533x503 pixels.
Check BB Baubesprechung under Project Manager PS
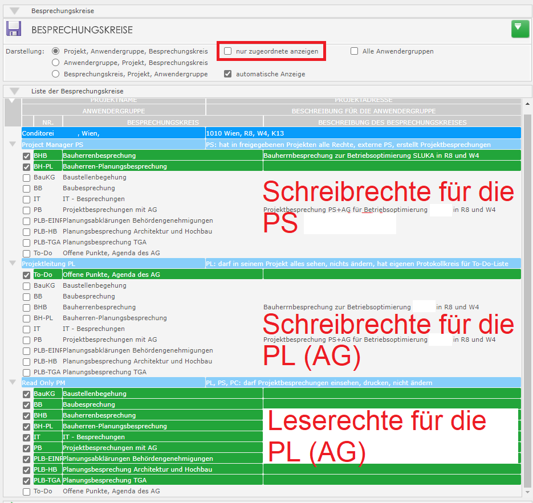tap(27, 189)
